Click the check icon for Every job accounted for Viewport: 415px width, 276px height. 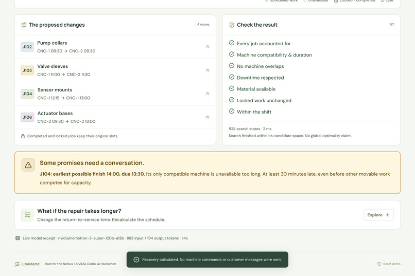coord(232,43)
